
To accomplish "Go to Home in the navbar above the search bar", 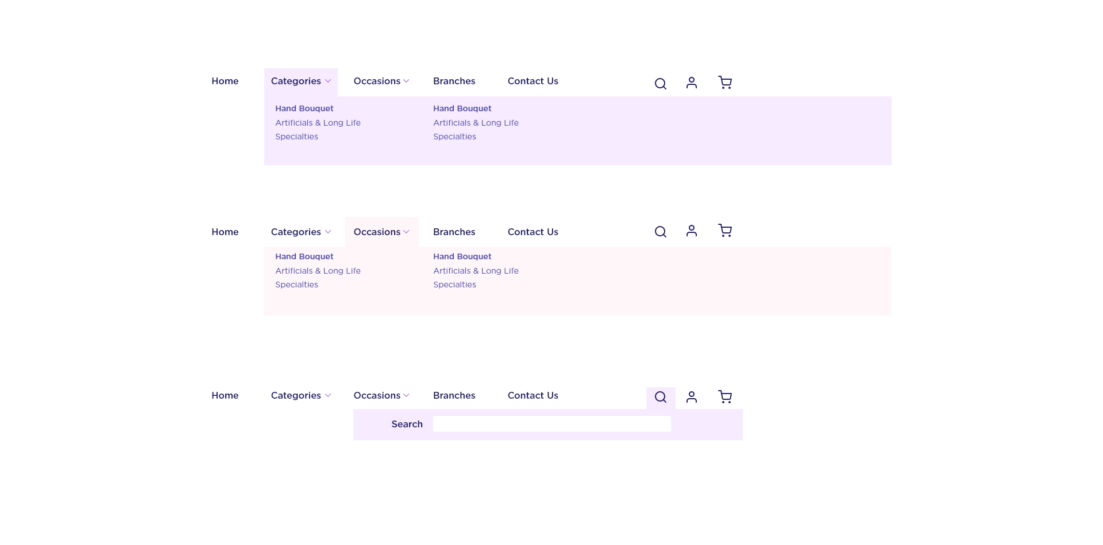I will click(x=225, y=396).
